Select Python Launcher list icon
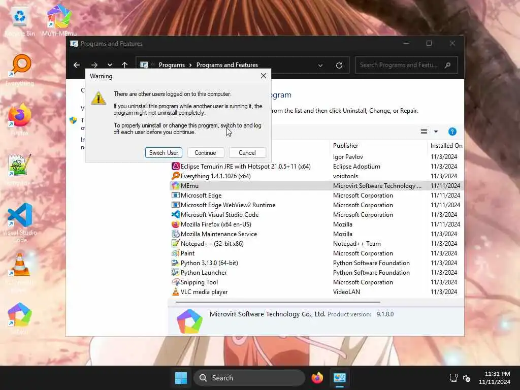Viewport: 520px width, 390px height. point(175,272)
